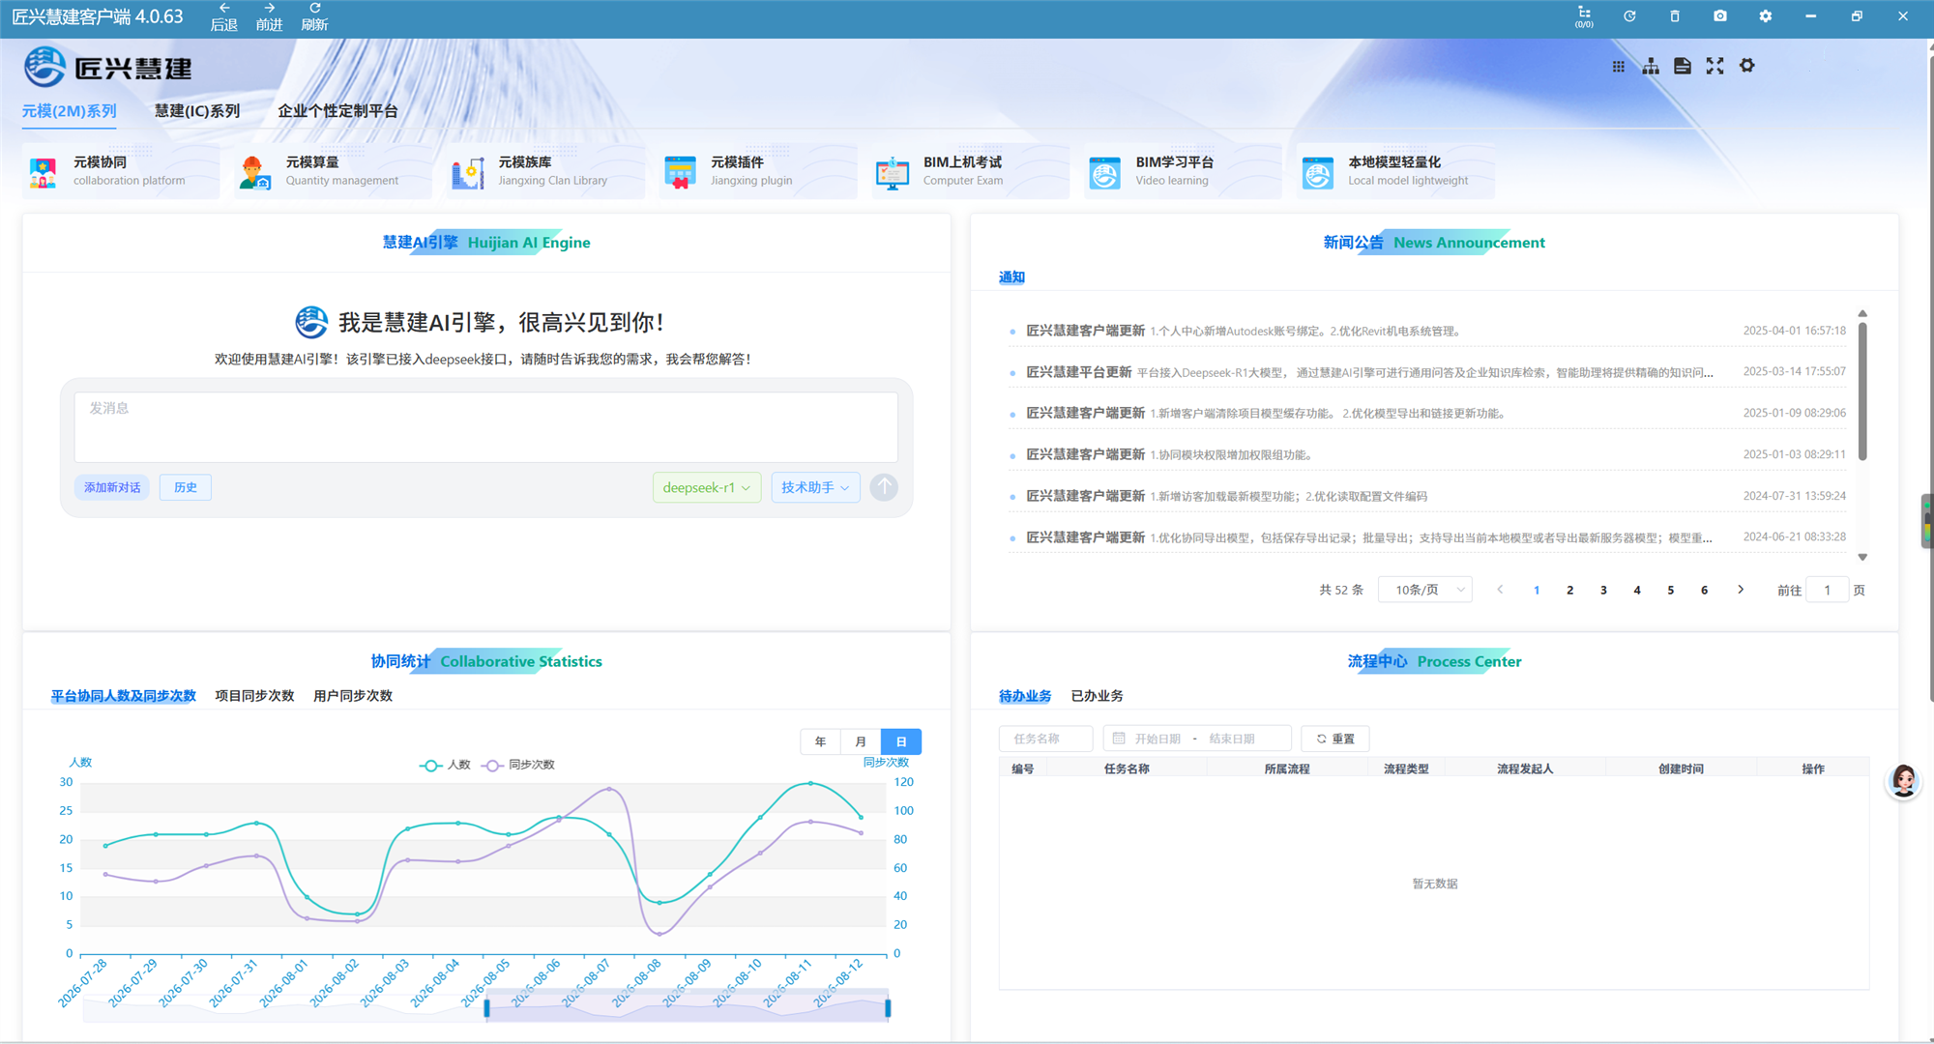Switch chart granularity to 月
The image size is (1934, 1044).
861,741
